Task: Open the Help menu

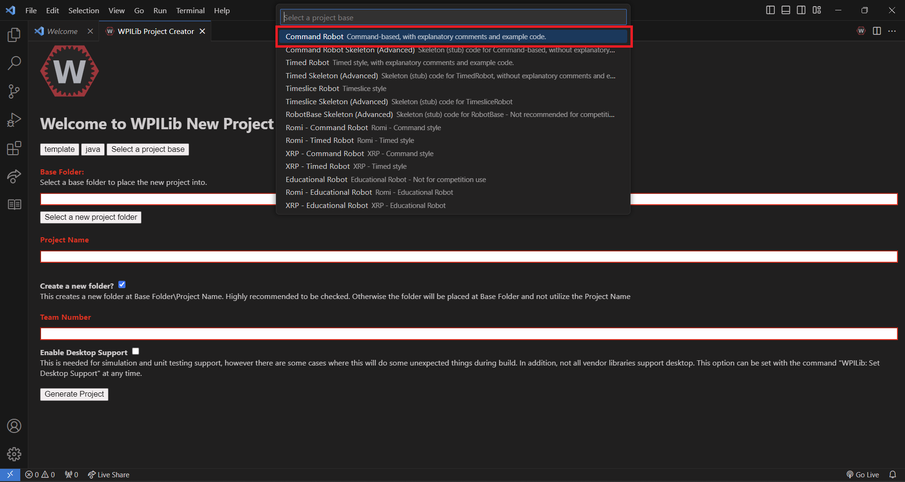Action: [x=222, y=10]
